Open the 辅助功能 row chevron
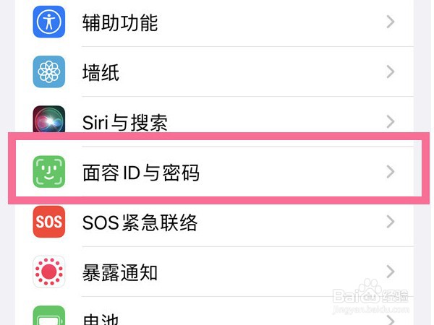Image resolution: width=434 pixels, height=325 pixels. point(391,22)
